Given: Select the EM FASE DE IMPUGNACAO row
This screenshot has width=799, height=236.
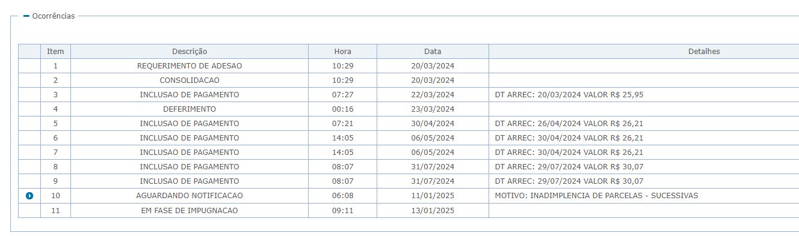Looking at the screenshot, I should click(x=409, y=210).
